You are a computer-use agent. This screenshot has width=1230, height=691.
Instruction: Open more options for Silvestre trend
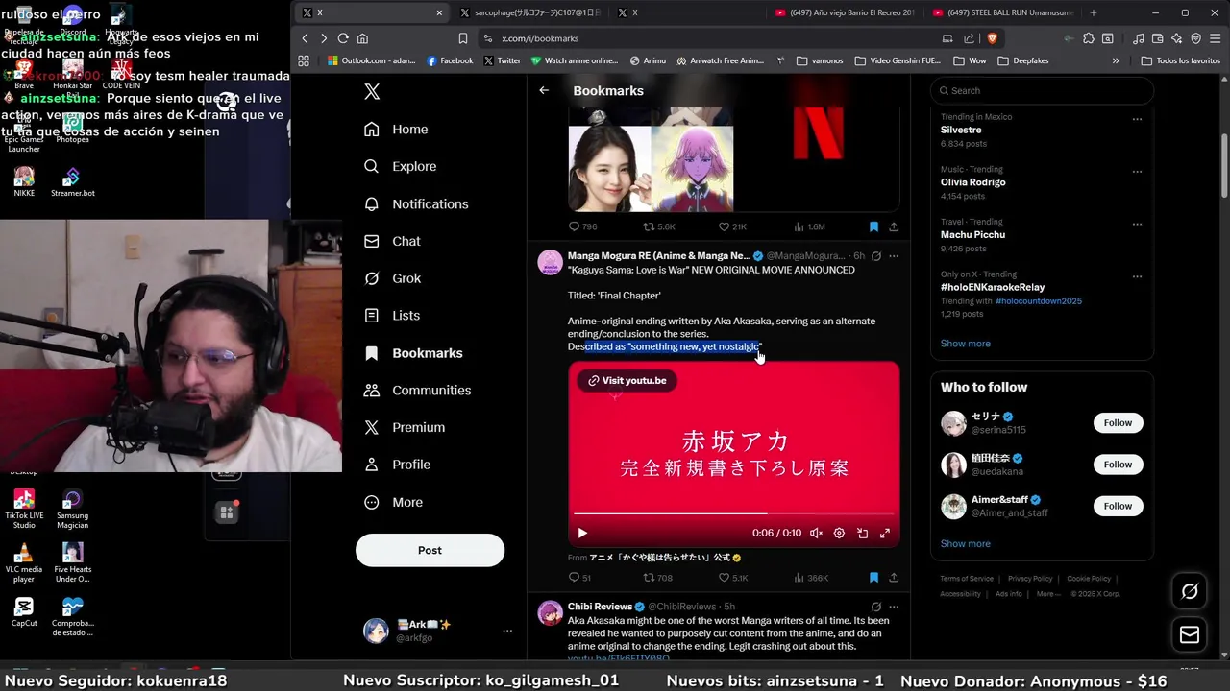coord(1137,120)
